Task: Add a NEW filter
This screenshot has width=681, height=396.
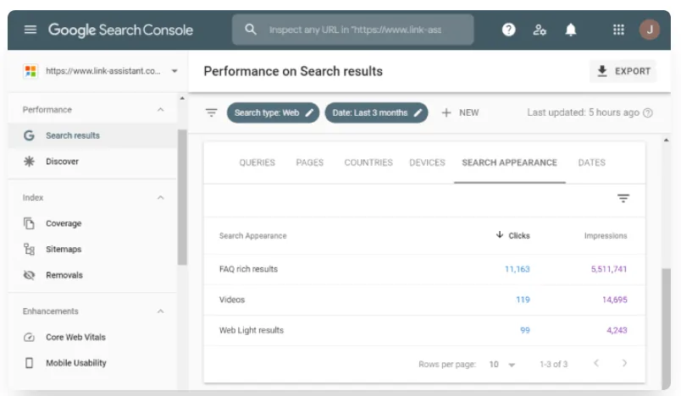Action: click(460, 113)
